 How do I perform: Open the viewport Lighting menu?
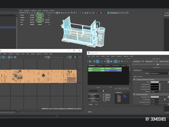pyautogui.click(x=33, y=11)
